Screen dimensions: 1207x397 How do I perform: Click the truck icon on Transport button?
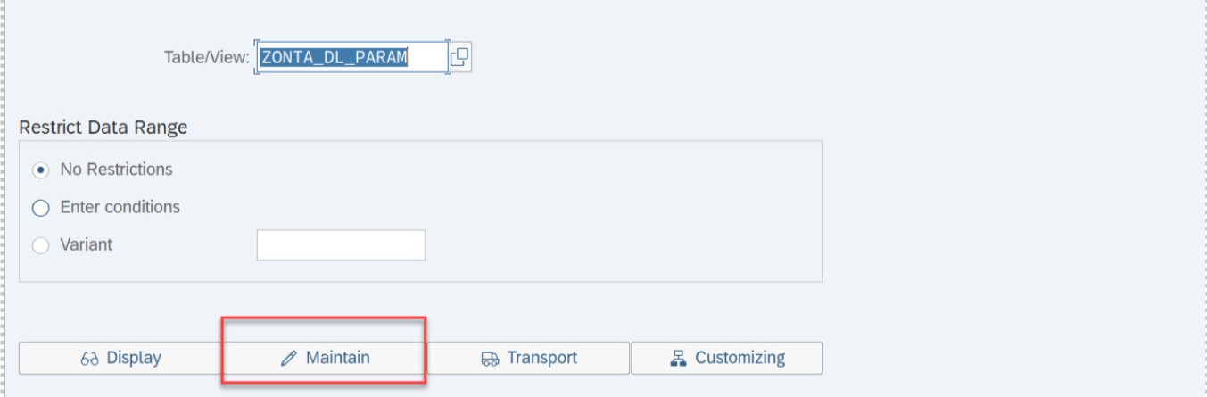[x=490, y=359]
